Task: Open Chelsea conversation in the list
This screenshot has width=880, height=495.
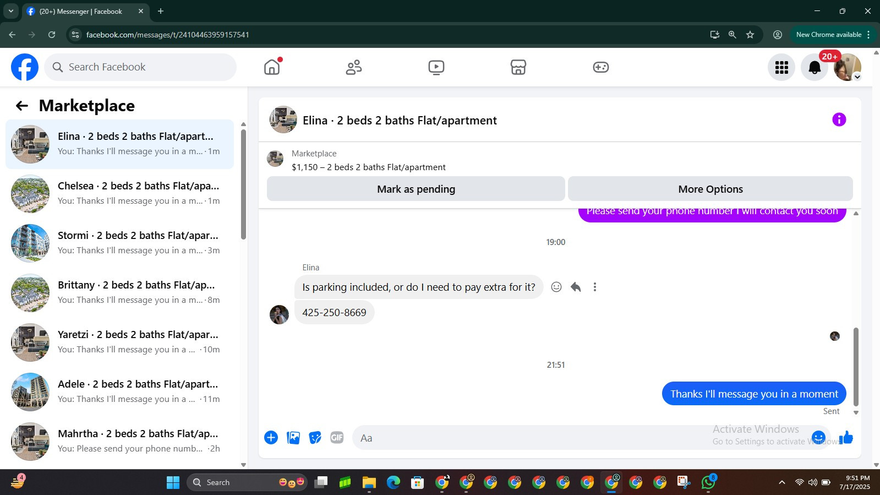Action: (119, 194)
